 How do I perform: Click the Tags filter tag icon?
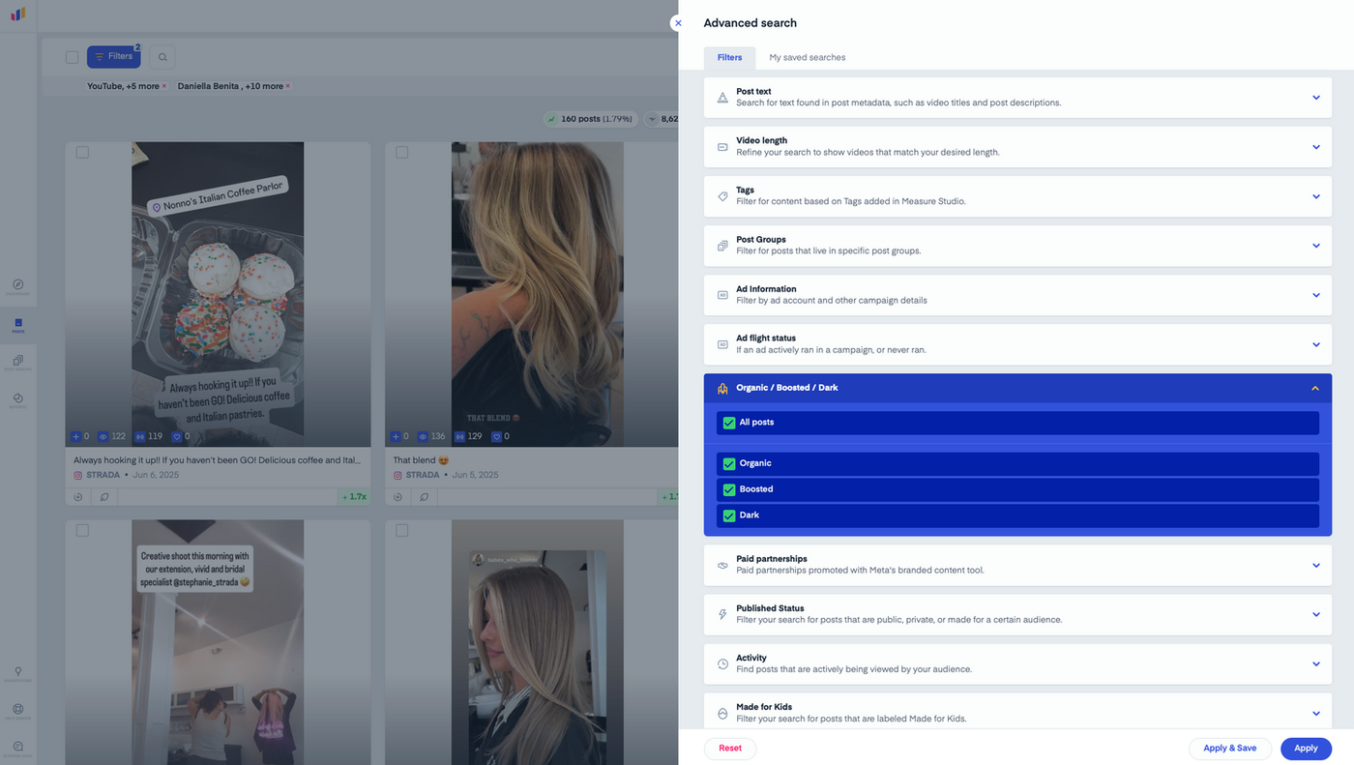(722, 196)
